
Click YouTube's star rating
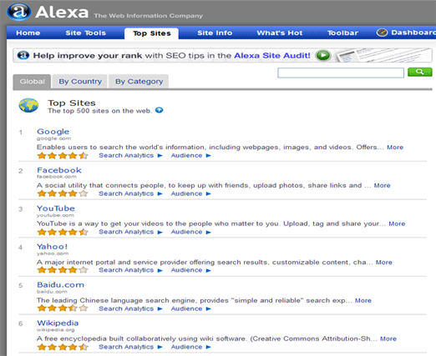pyautogui.click(x=63, y=232)
